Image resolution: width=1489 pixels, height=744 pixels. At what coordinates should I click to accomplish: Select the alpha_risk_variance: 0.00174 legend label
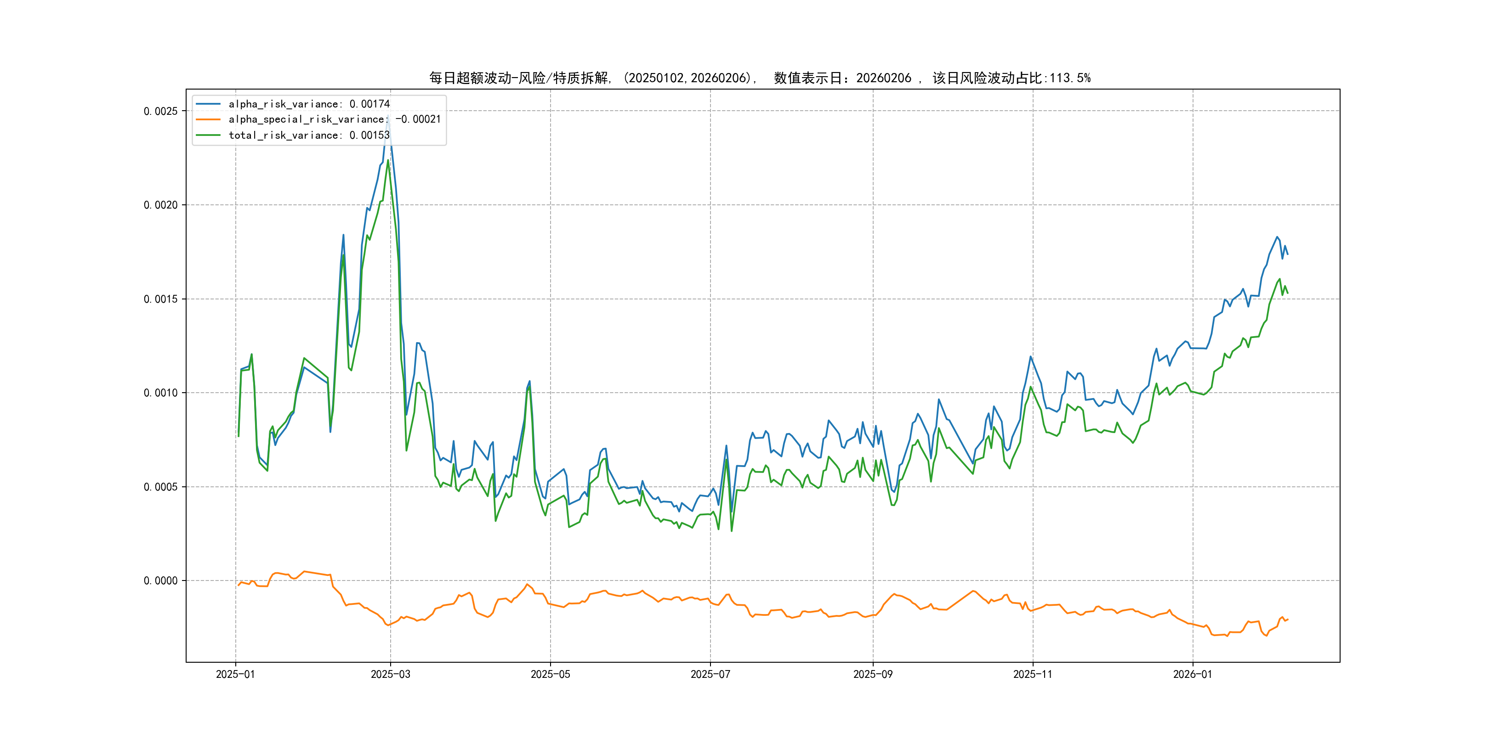pyautogui.click(x=309, y=104)
